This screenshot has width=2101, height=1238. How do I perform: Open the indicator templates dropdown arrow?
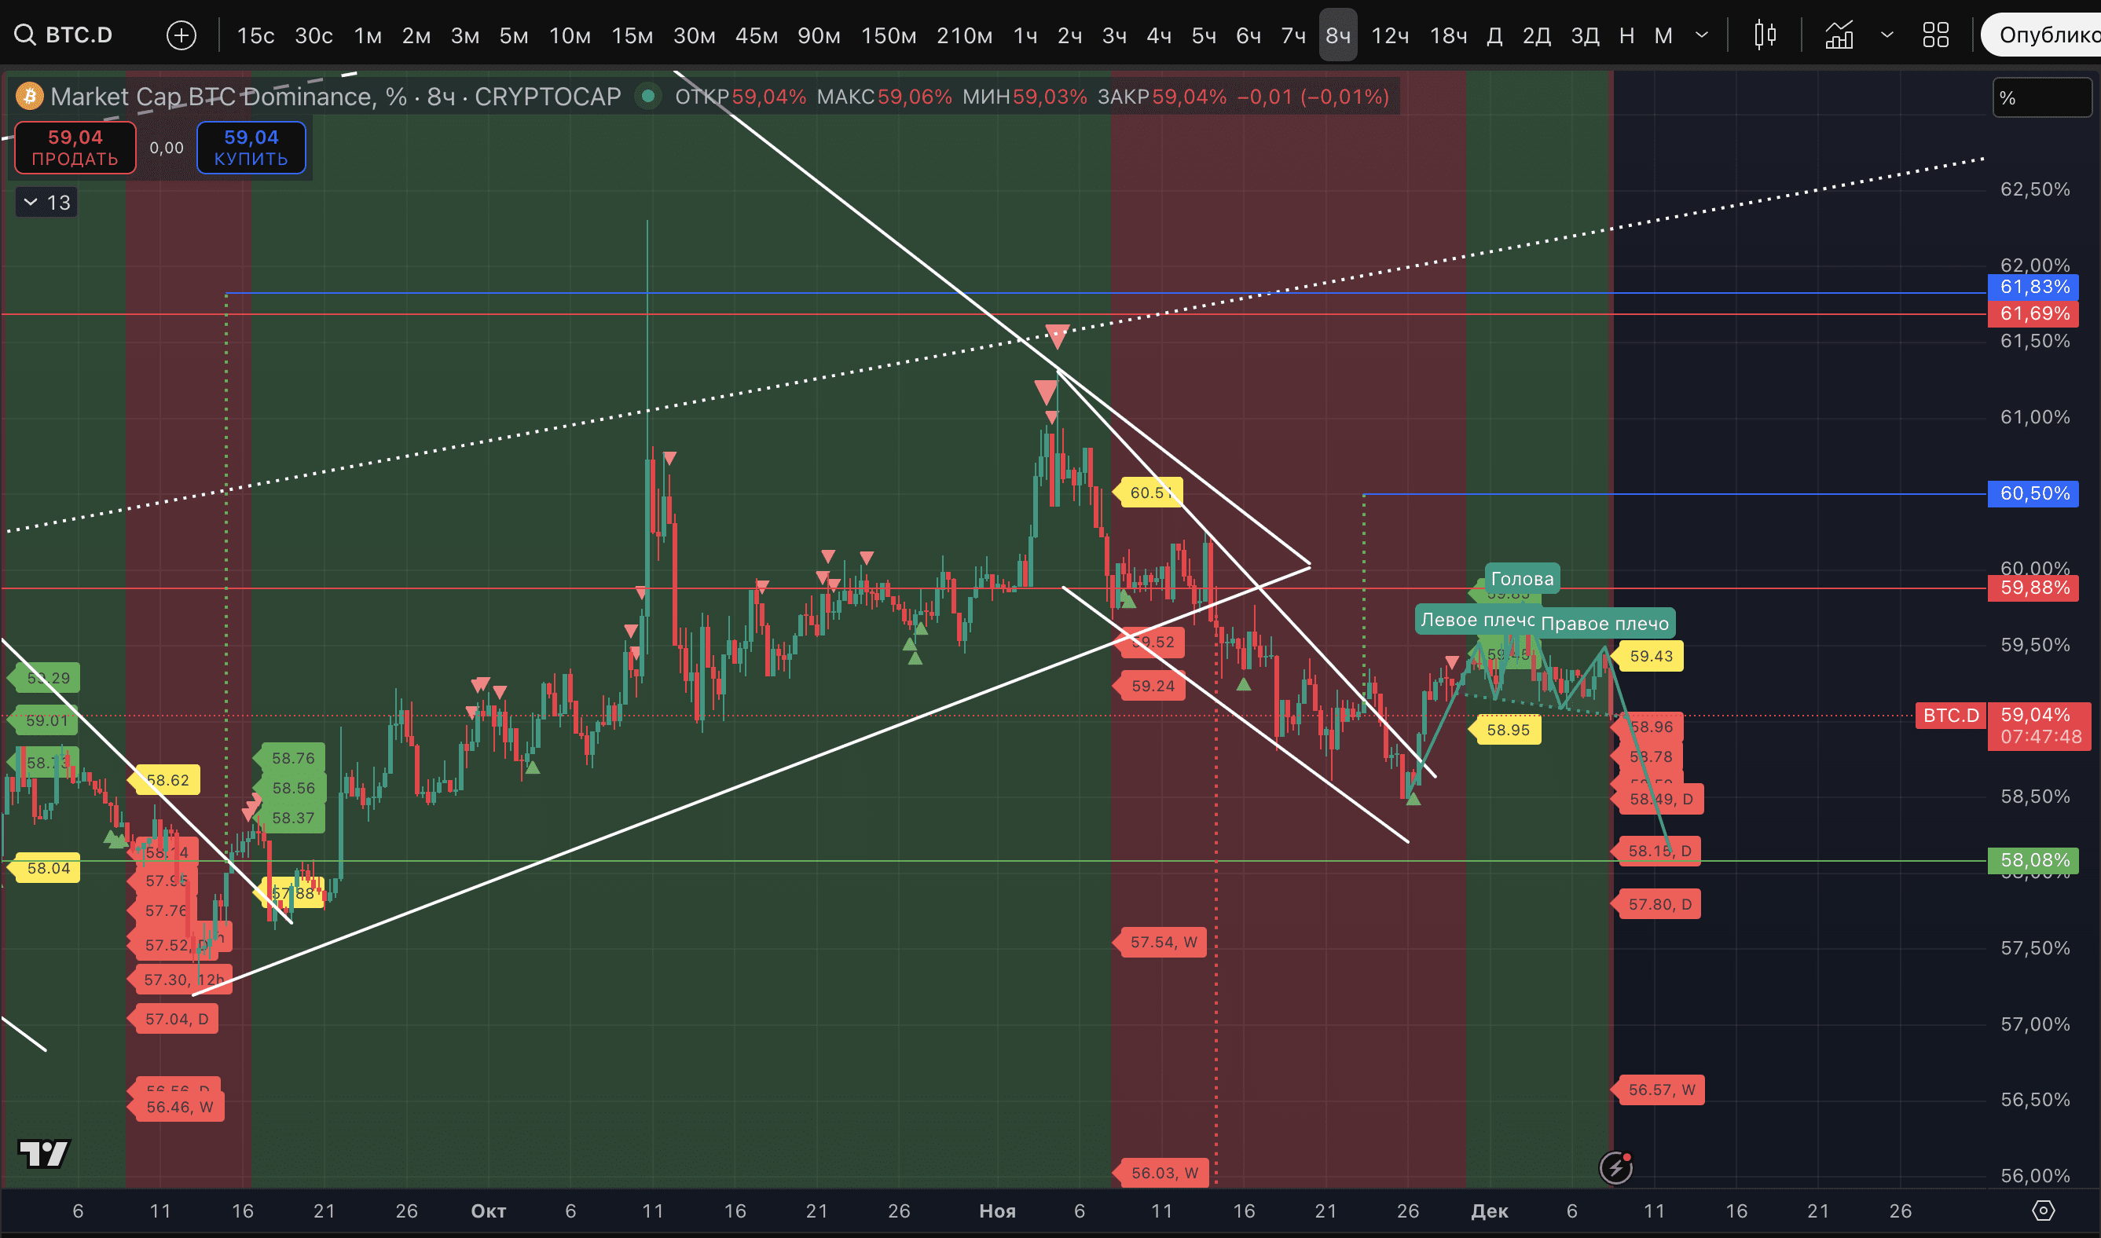(x=1886, y=35)
